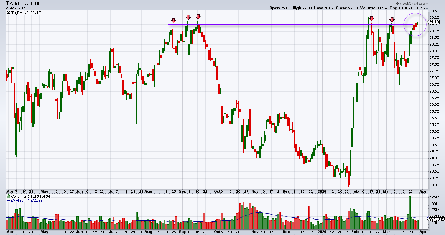The width and height of the screenshot is (445, 235).
Task: Click the Jul label below the volume panel
Action: 111,232
